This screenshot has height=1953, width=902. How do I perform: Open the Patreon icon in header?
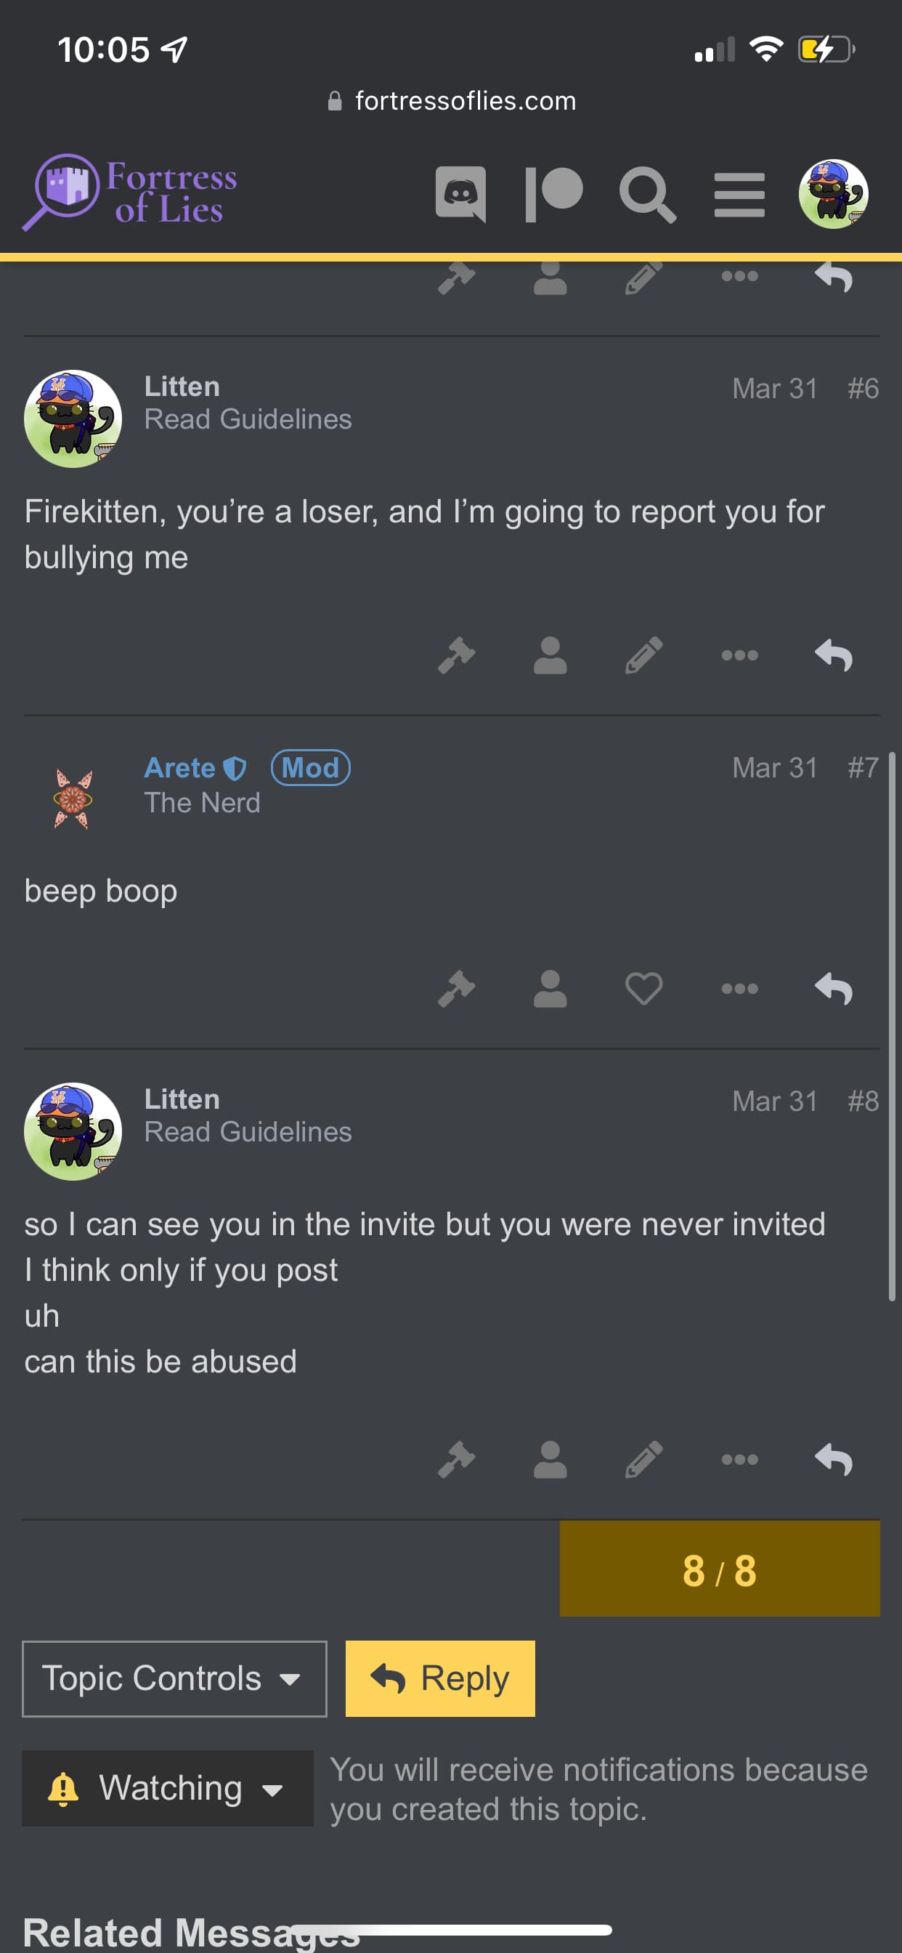[x=553, y=194]
